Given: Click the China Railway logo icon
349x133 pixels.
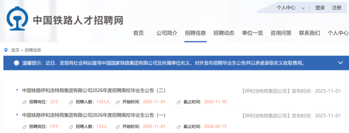Looking at the screenshot, I should click(17, 18).
